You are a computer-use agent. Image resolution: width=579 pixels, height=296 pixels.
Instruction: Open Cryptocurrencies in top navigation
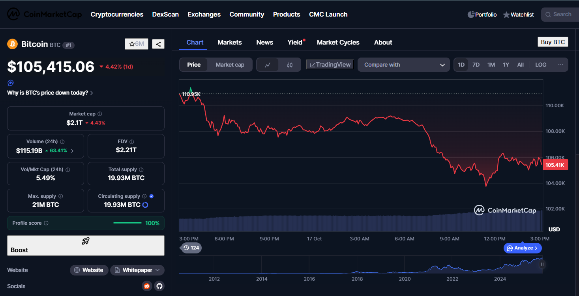point(117,14)
